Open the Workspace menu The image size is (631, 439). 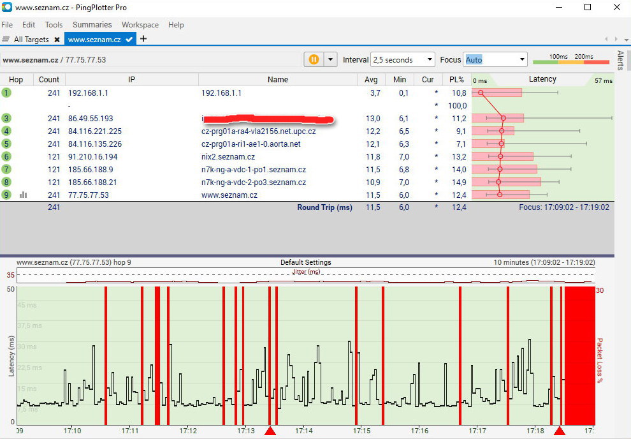(x=140, y=25)
